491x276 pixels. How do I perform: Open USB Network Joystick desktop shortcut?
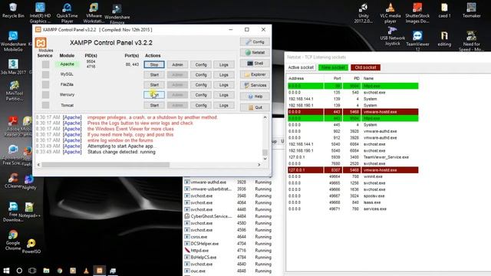[x=392, y=36]
